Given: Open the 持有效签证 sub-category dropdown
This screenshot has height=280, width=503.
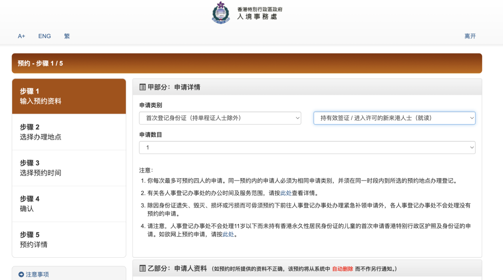Looking at the screenshot, I should [394, 118].
